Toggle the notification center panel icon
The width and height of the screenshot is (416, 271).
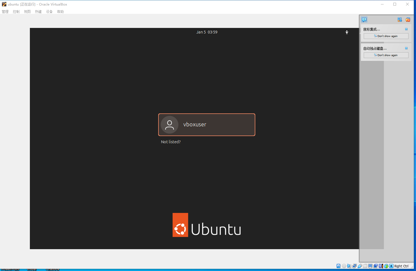coord(364,20)
